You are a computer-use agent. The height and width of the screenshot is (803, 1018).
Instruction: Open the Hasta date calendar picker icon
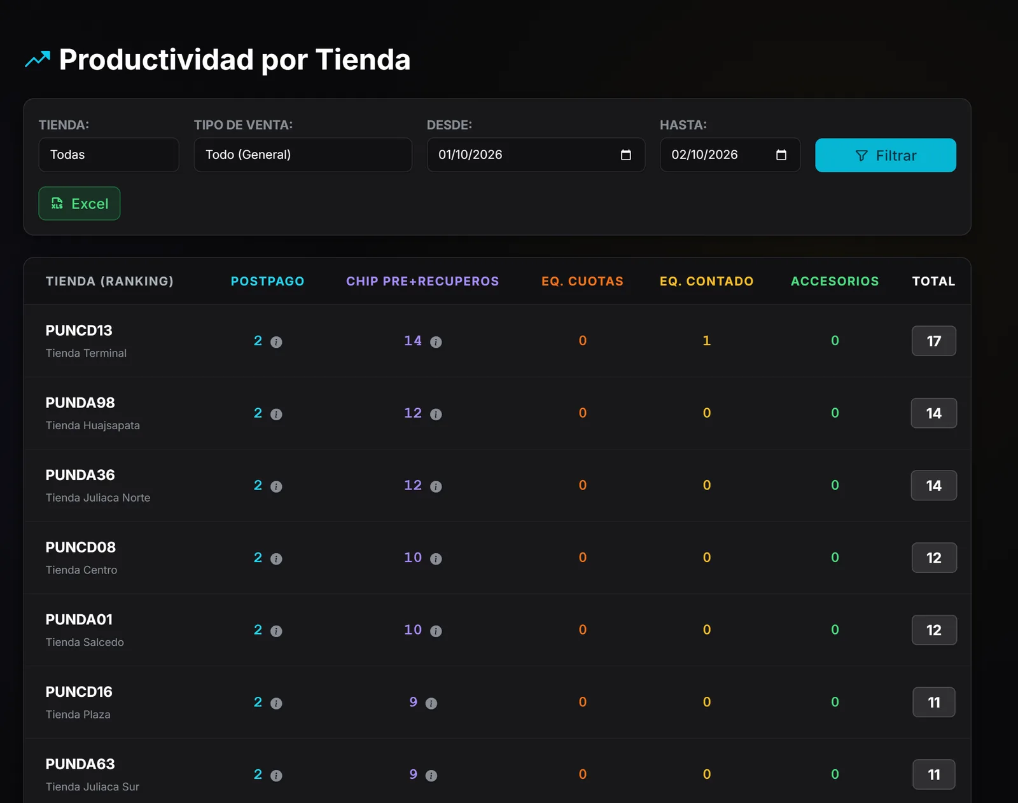pyautogui.click(x=781, y=155)
